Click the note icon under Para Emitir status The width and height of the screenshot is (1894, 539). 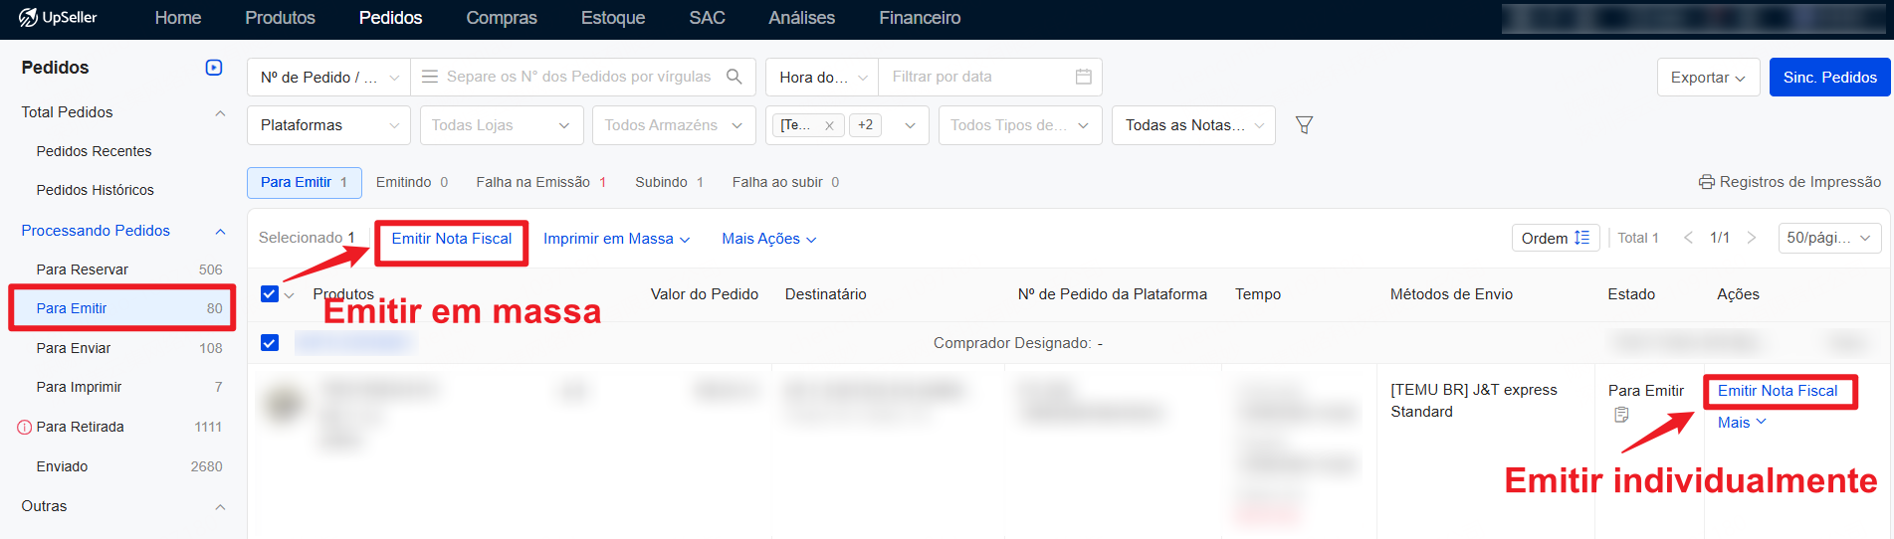point(1621,415)
